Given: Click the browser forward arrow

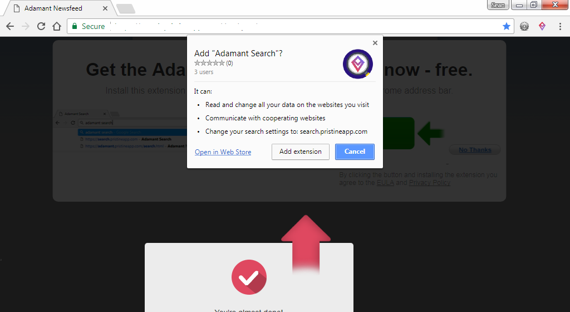Looking at the screenshot, I should pyautogui.click(x=26, y=26).
